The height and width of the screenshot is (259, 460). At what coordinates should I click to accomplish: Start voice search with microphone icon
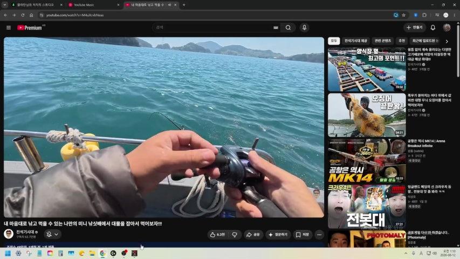(x=304, y=28)
